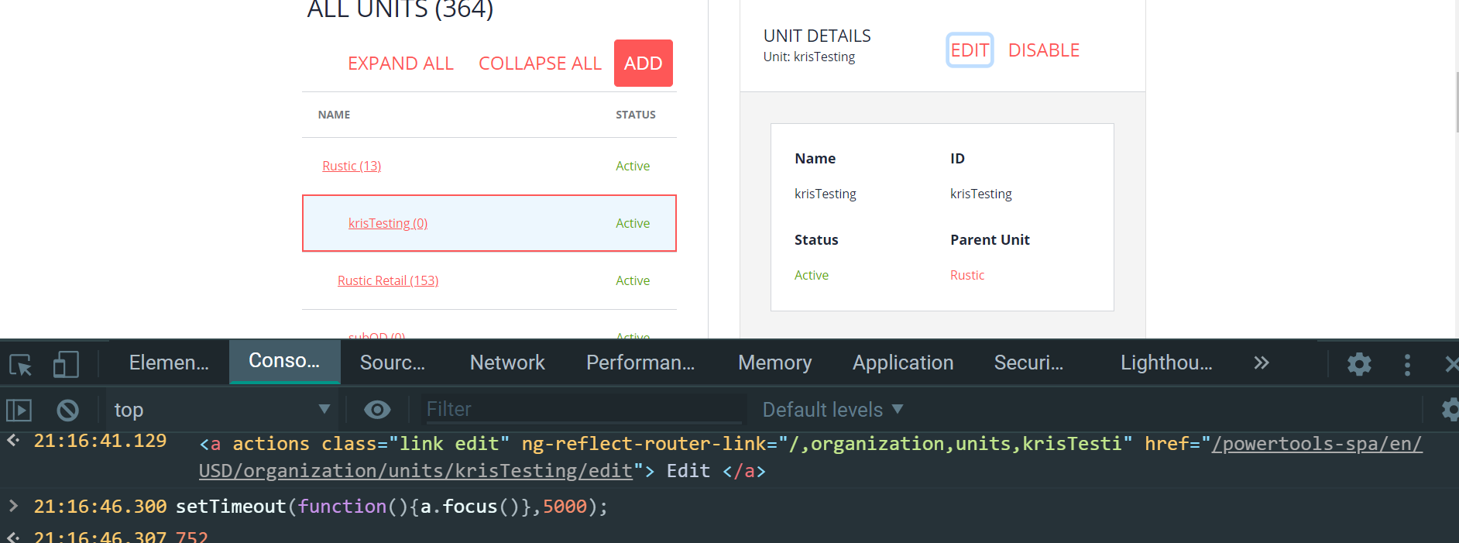Open the Application tab
Screen dimensions: 1459x543
[903, 363]
